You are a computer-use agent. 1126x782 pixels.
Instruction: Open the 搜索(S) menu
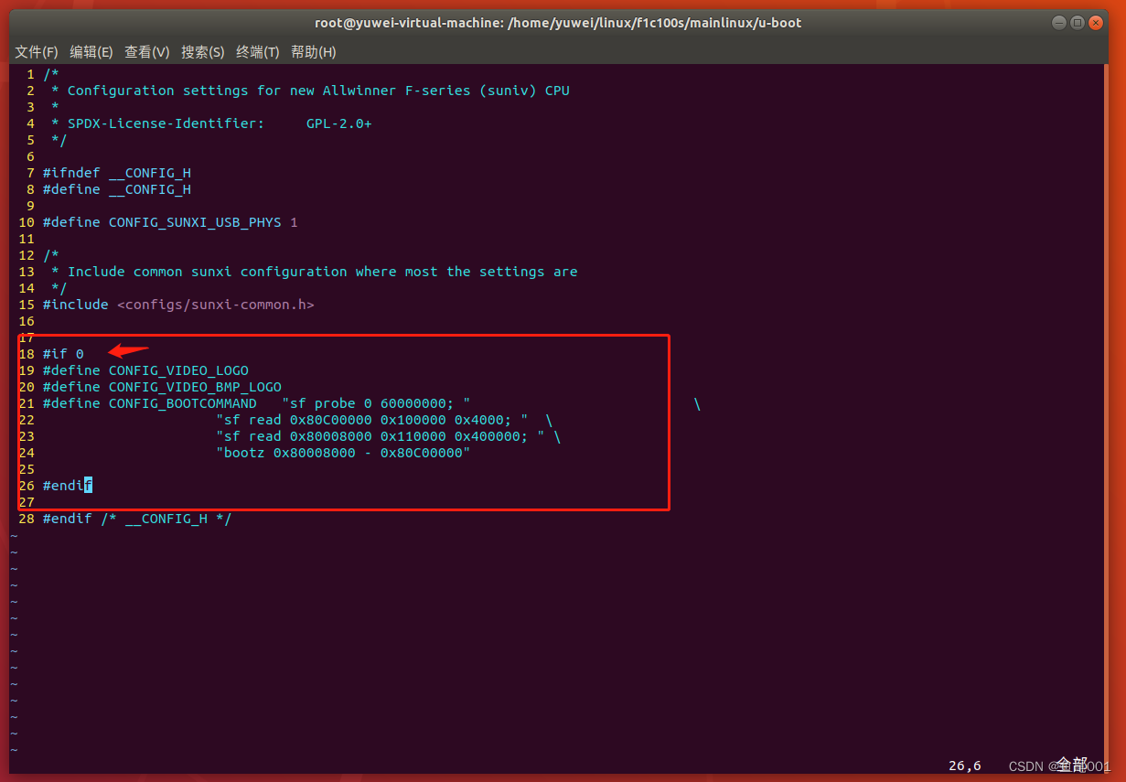tap(202, 52)
